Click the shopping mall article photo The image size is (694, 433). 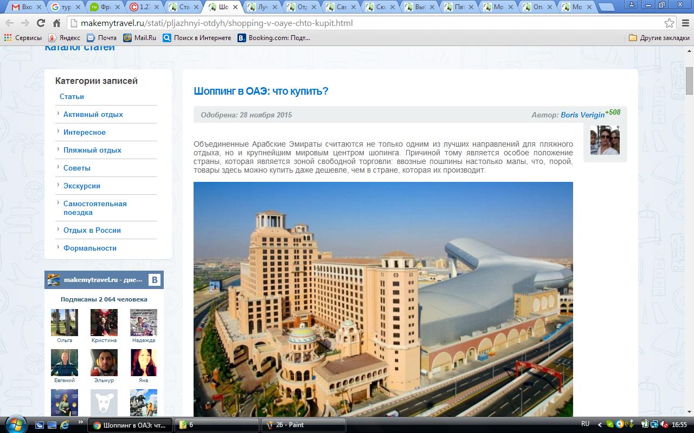(x=383, y=299)
